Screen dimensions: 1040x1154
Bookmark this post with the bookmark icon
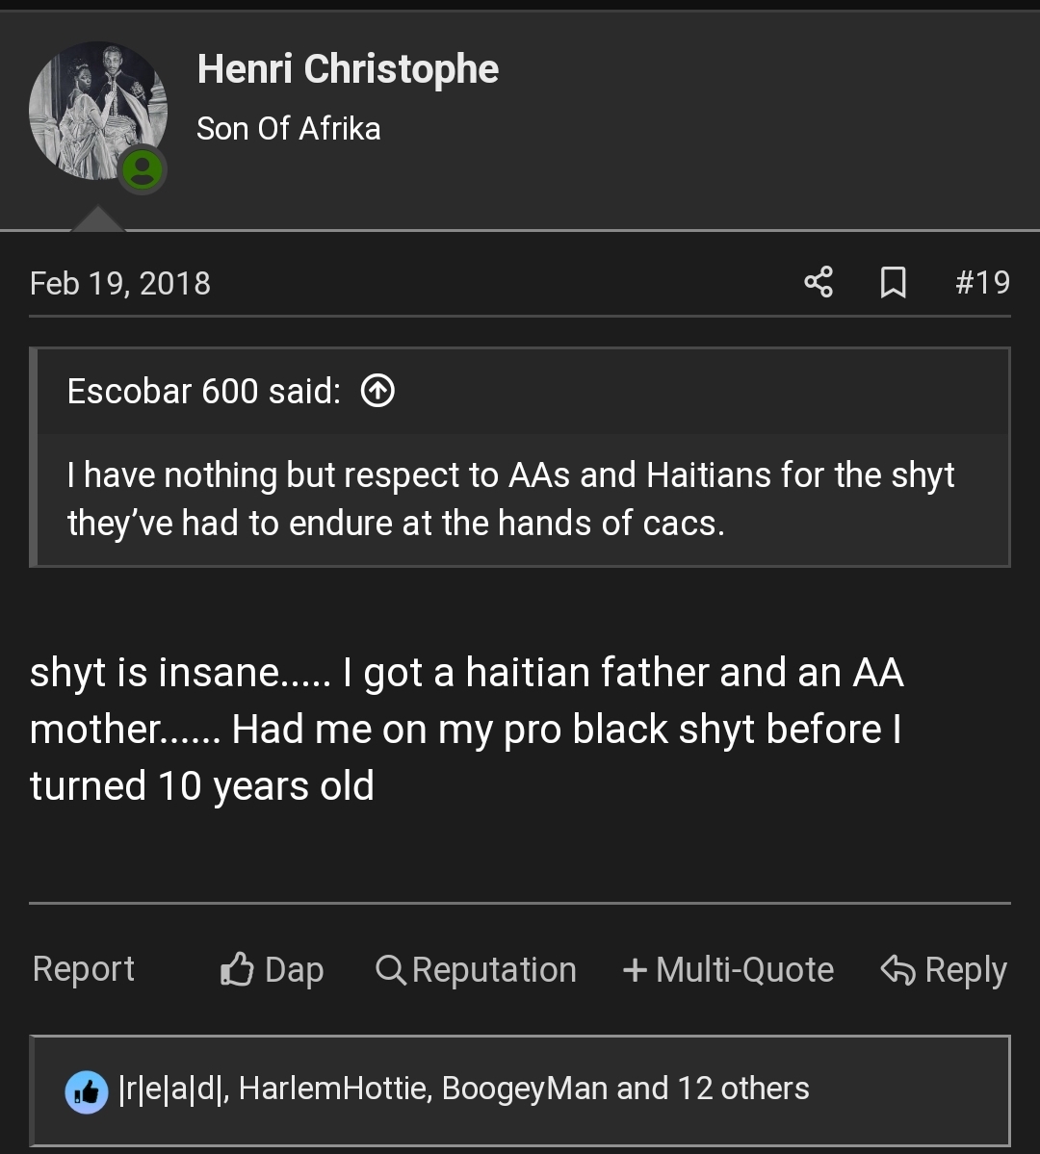tap(893, 282)
